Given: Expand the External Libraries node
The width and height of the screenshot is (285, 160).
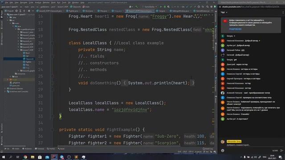Looking at the screenshot, I should 5,88.
